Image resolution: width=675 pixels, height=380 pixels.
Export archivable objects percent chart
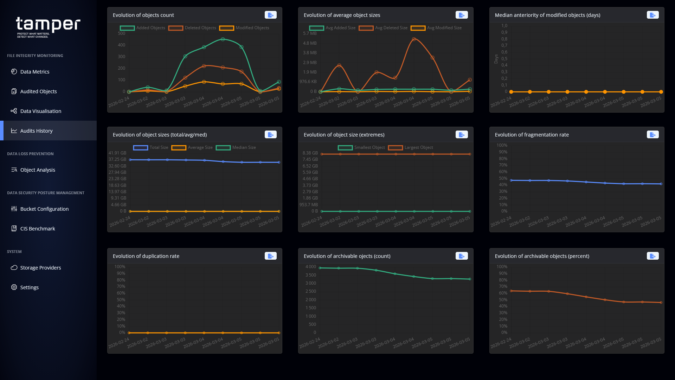click(652, 256)
